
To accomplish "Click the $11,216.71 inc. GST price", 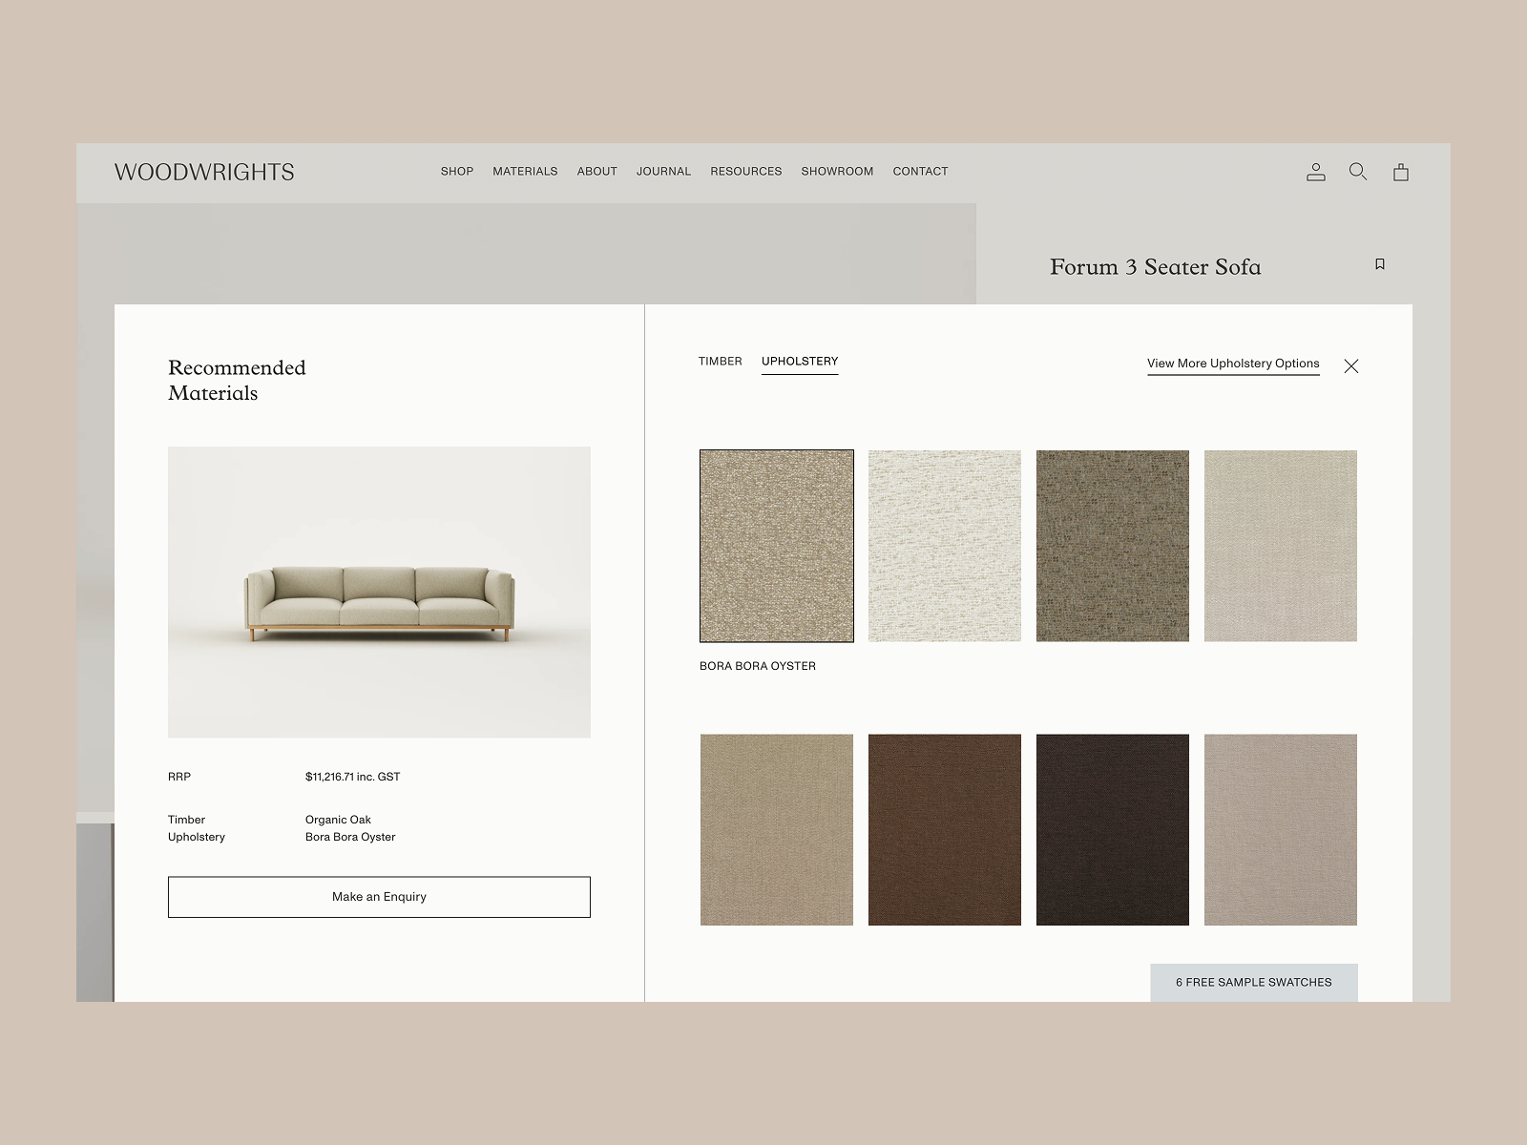I will pyautogui.click(x=353, y=777).
